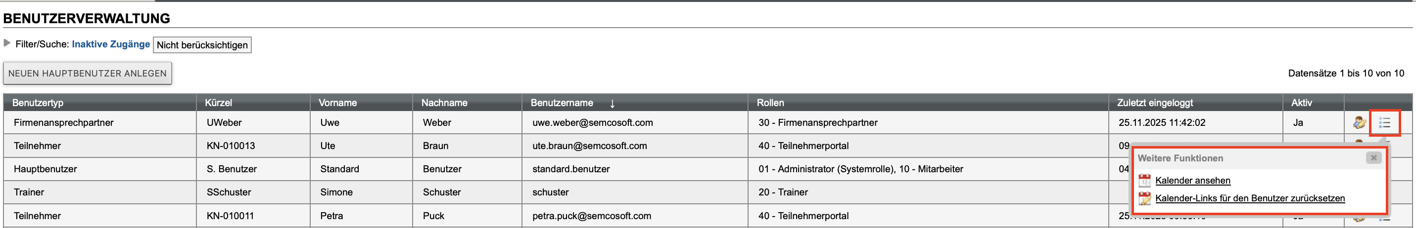Click the sort arrow next to Benutzername

tap(612, 103)
